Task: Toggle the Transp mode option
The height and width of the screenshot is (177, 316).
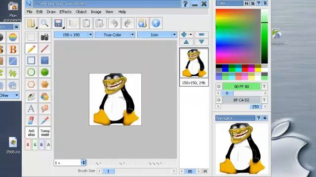Action: (45, 132)
